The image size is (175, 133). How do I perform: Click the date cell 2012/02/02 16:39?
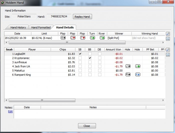pyautogui.click(x=15, y=38)
